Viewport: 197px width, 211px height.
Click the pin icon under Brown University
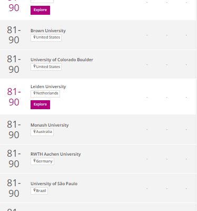[x=34, y=37]
